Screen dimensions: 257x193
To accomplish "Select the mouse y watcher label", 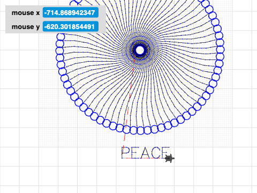I will tap(26, 27).
